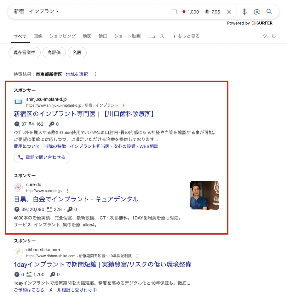
Task: Click the voice search microphone icon
Action: [x=244, y=12]
